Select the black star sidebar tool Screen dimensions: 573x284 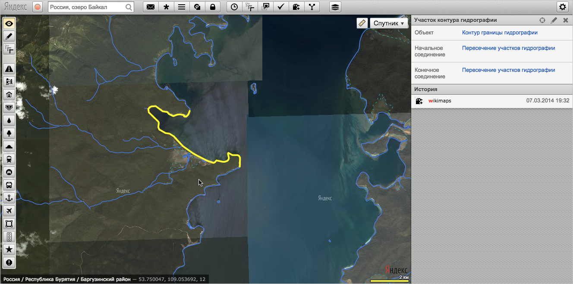[9, 250]
